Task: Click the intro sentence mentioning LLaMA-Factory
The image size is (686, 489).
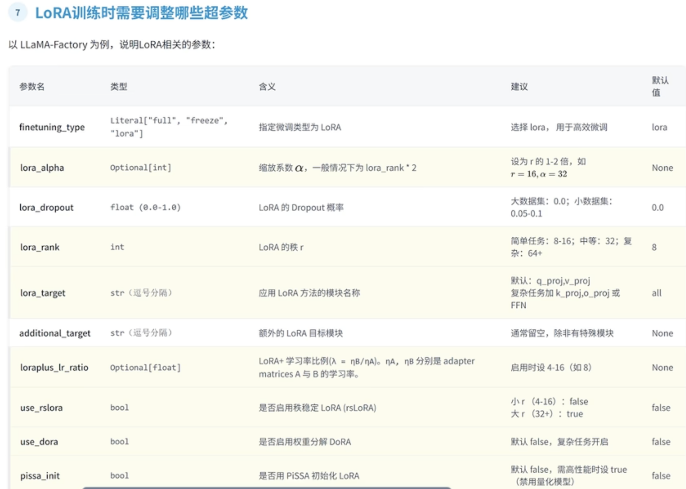Action: pos(112,45)
